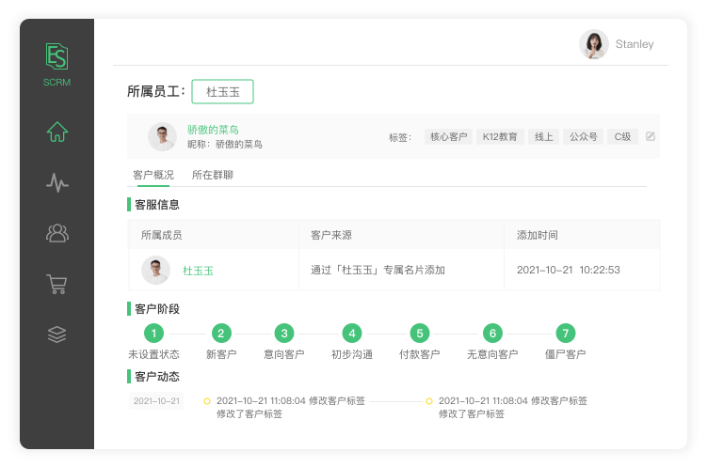
Task: Select stage 1 未设置状态
Action: coord(153,333)
